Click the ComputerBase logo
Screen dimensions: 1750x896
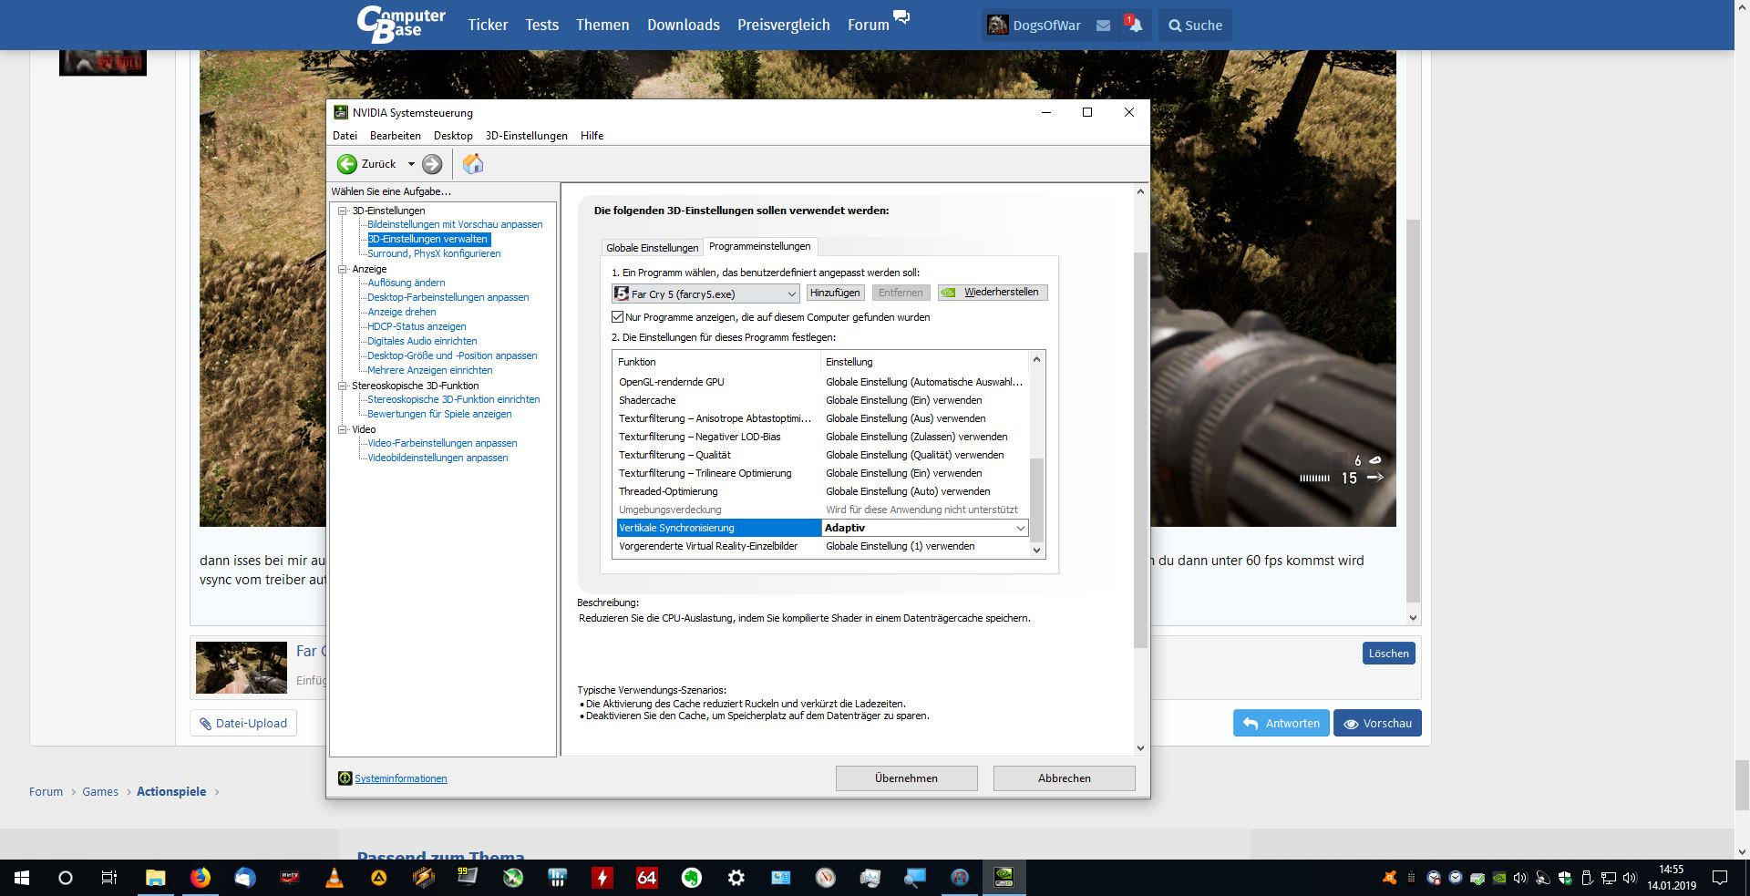pyautogui.click(x=401, y=25)
